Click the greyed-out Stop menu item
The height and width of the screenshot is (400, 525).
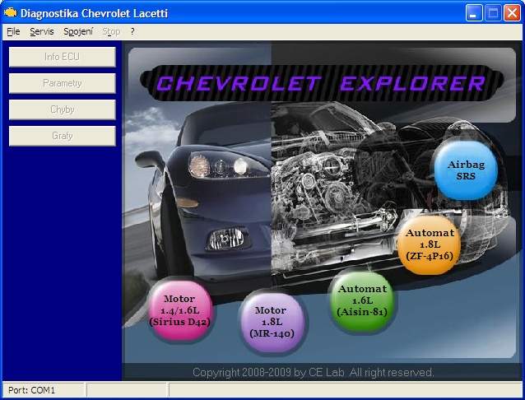[x=111, y=31]
